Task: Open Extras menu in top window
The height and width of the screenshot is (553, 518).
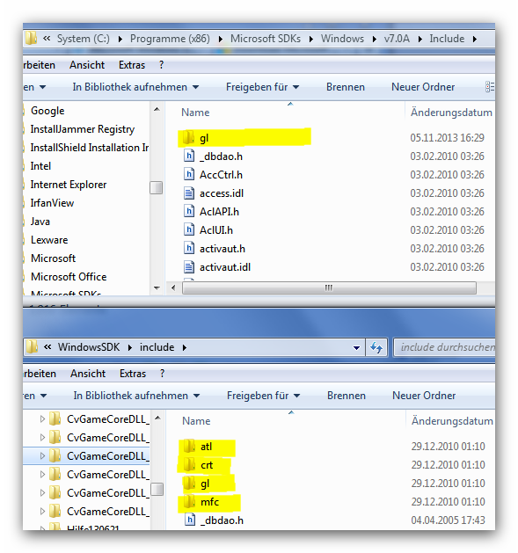Action: [132, 65]
